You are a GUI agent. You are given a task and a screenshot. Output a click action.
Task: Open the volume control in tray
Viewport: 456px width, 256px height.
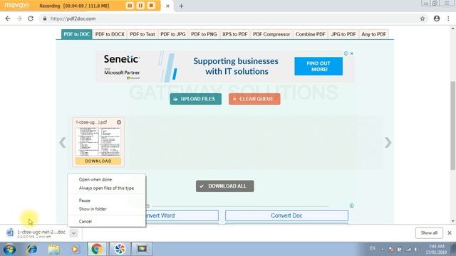[417, 250]
